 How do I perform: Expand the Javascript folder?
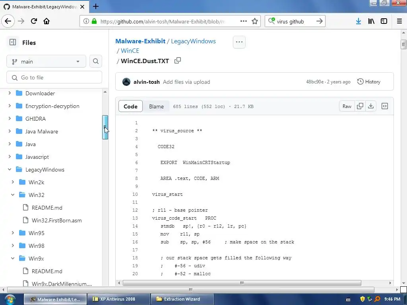(x=10, y=156)
